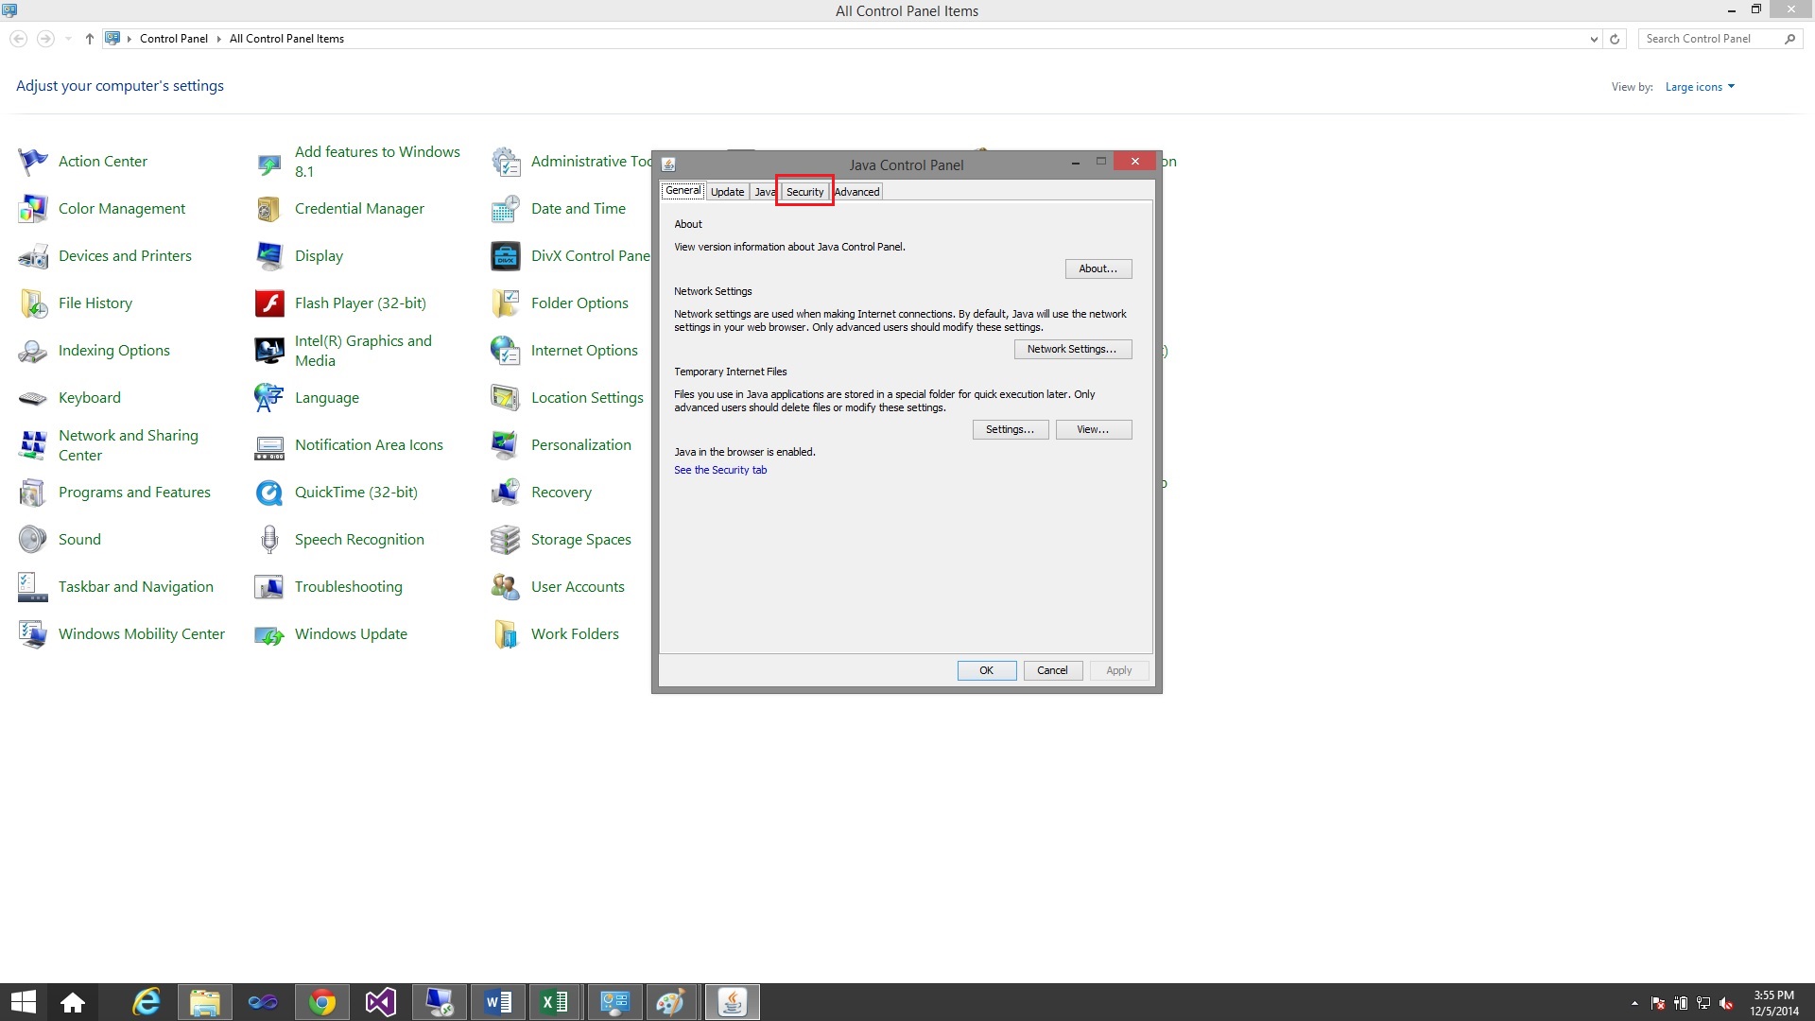
Task: Confirm with the OK button
Action: (x=987, y=671)
